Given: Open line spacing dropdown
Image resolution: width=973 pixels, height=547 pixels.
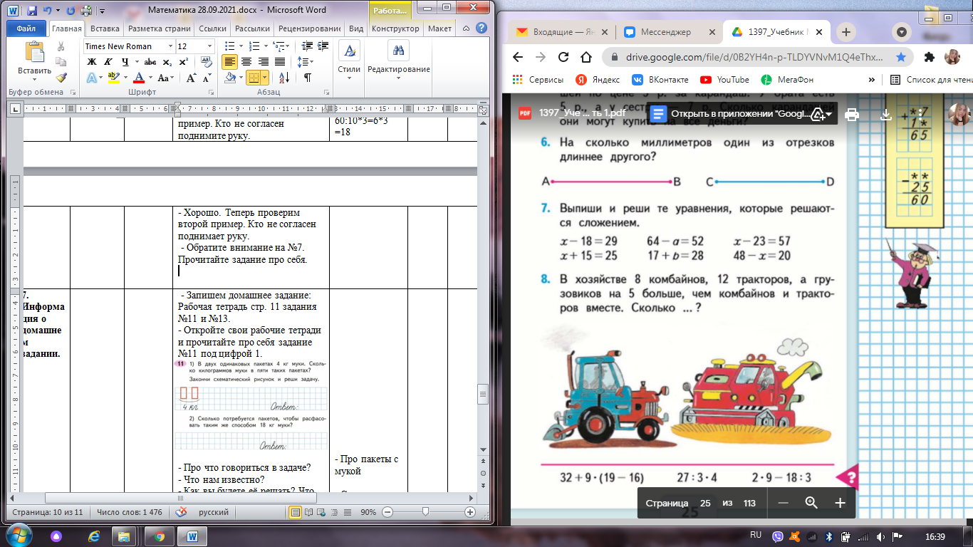Looking at the screenshot, I should (305, 62).
